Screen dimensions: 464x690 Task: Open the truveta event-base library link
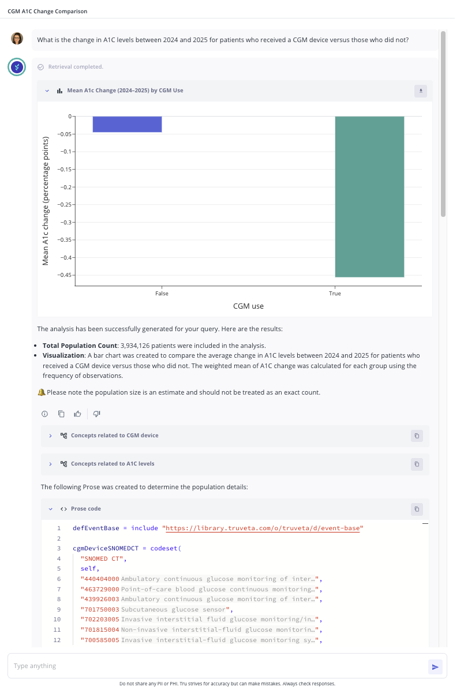263,528
